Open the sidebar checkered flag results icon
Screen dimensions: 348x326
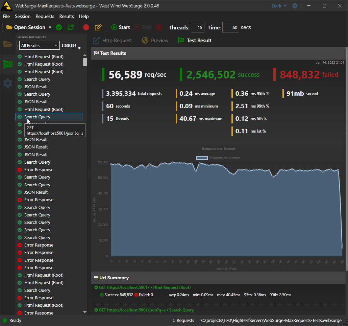click(8, 64)
